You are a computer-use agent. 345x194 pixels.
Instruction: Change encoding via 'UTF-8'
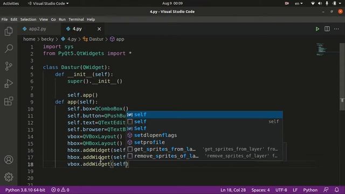click(x=281, y=190)
